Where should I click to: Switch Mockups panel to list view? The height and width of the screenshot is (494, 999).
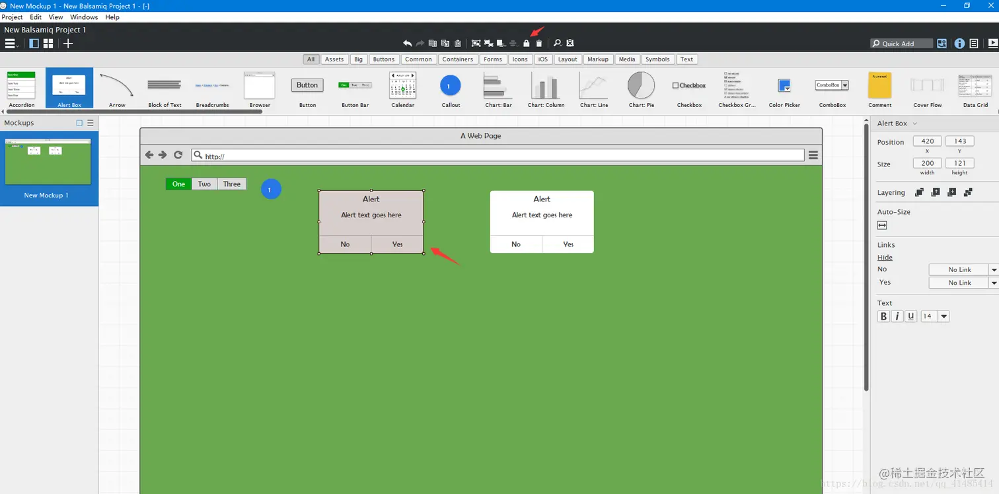(91, 123)
